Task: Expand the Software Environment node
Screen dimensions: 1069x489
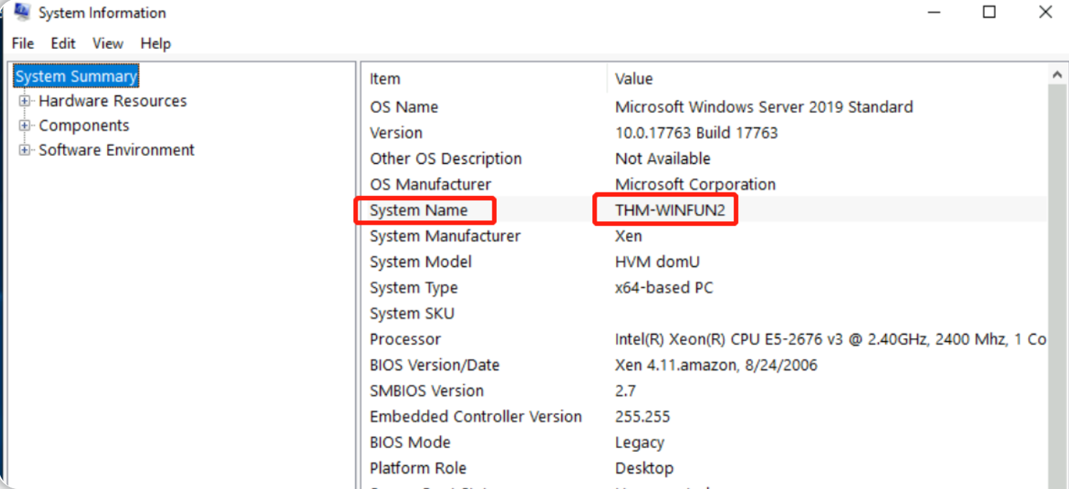Action: (25, 150)
